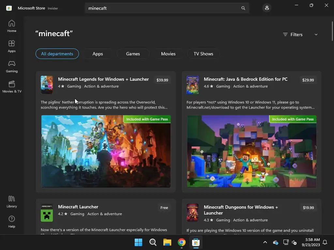This screenshot has height=250, width=334.
Task: Open File Explorer from taskbar
Action: click(167, 242)
